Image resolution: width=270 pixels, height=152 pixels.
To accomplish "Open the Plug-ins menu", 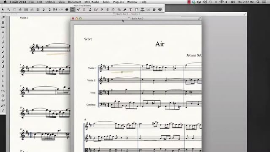I will [118, 2].
